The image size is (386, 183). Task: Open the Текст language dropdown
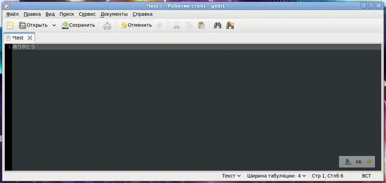tap(231, 176)
